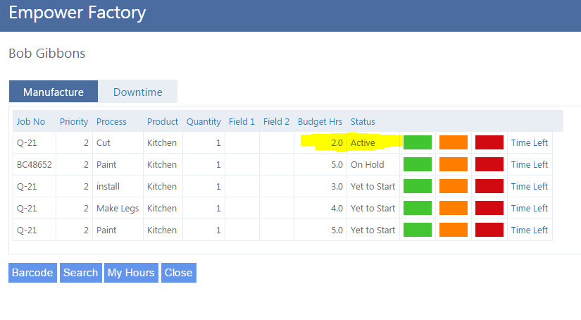The image size is (581, 320).
Task: Open the Barcode scanner button
Action: (32, 273)
